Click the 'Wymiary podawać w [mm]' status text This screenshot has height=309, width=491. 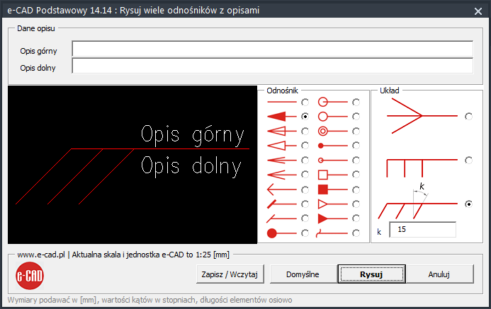coord(149,300)
